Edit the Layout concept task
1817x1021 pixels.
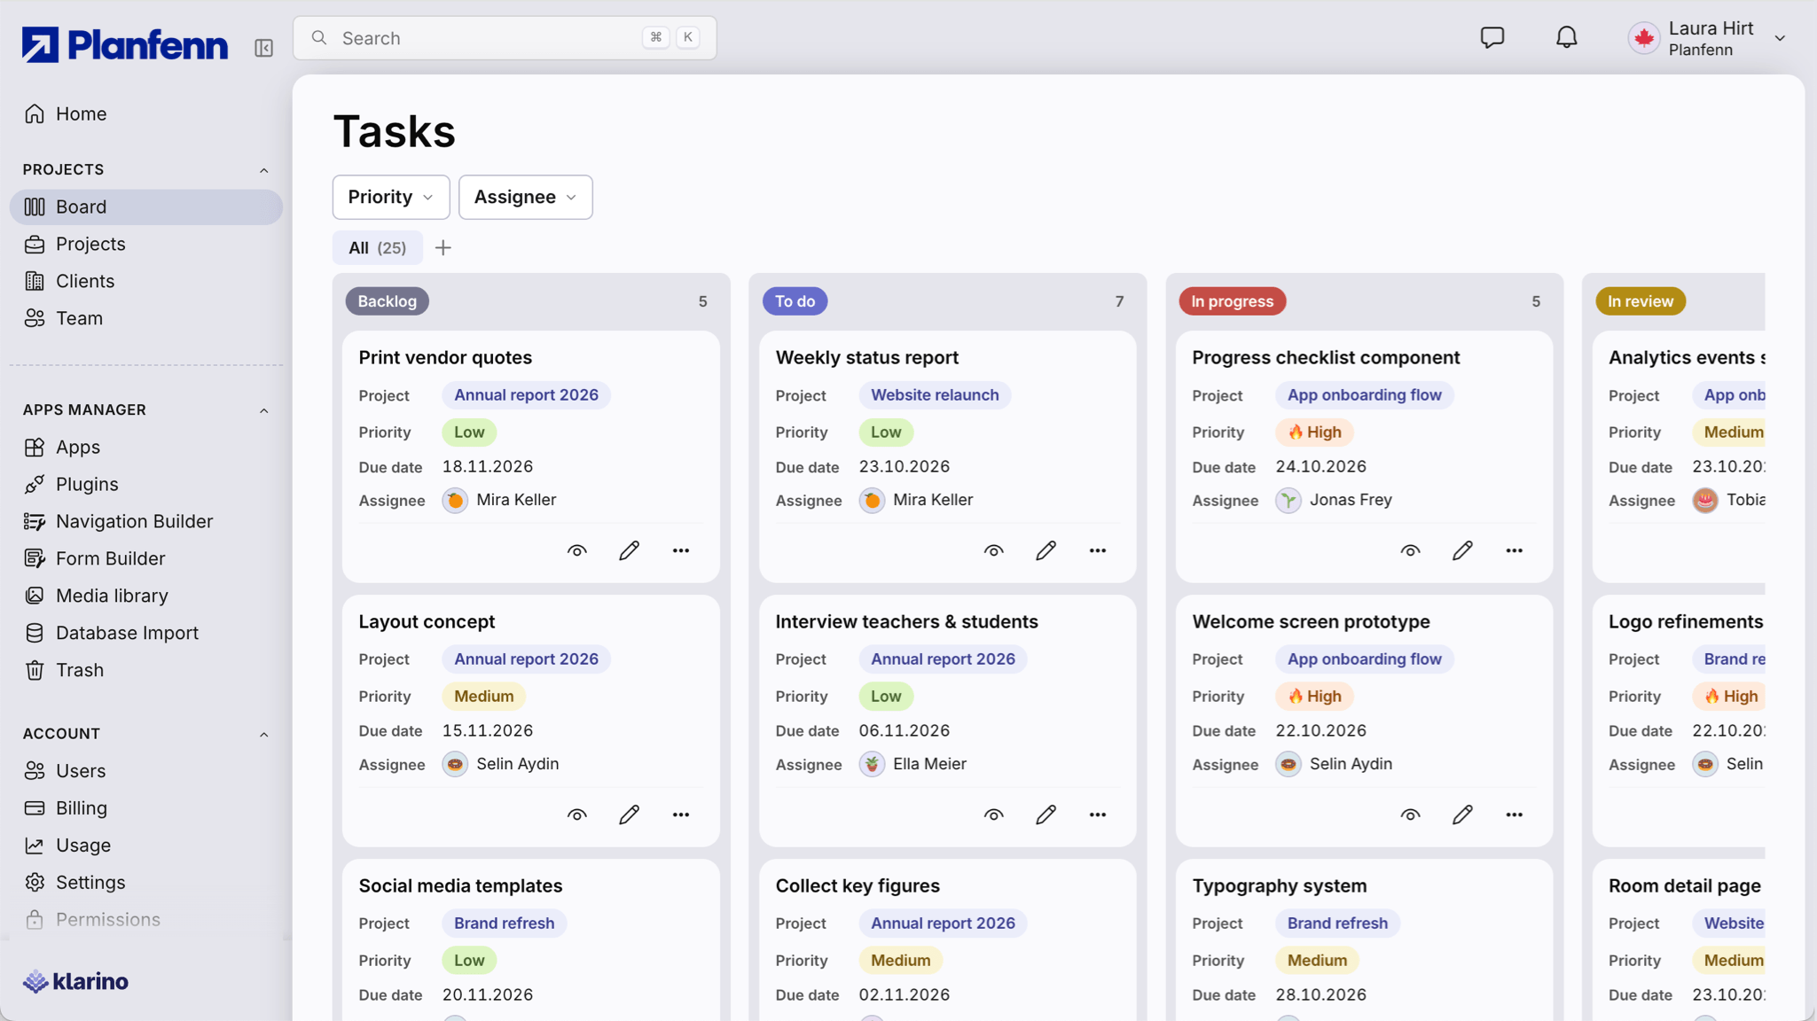[629, 814]
